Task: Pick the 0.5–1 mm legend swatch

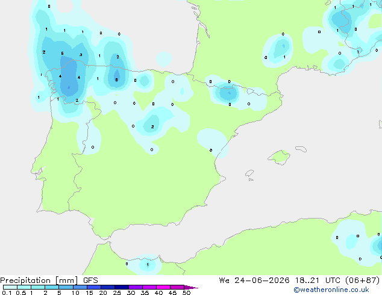Action: point(24,287)
